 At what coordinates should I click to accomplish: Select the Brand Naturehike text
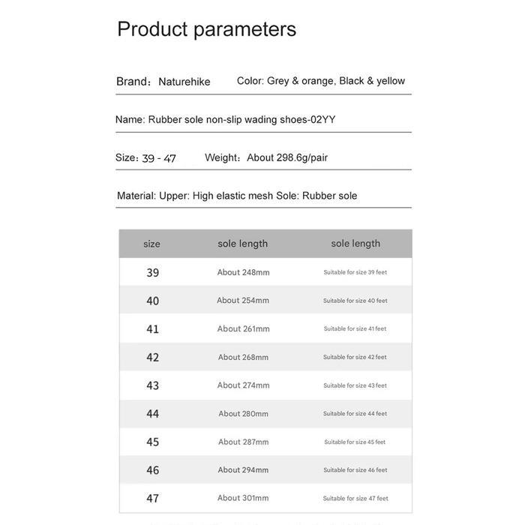[163, 81]
